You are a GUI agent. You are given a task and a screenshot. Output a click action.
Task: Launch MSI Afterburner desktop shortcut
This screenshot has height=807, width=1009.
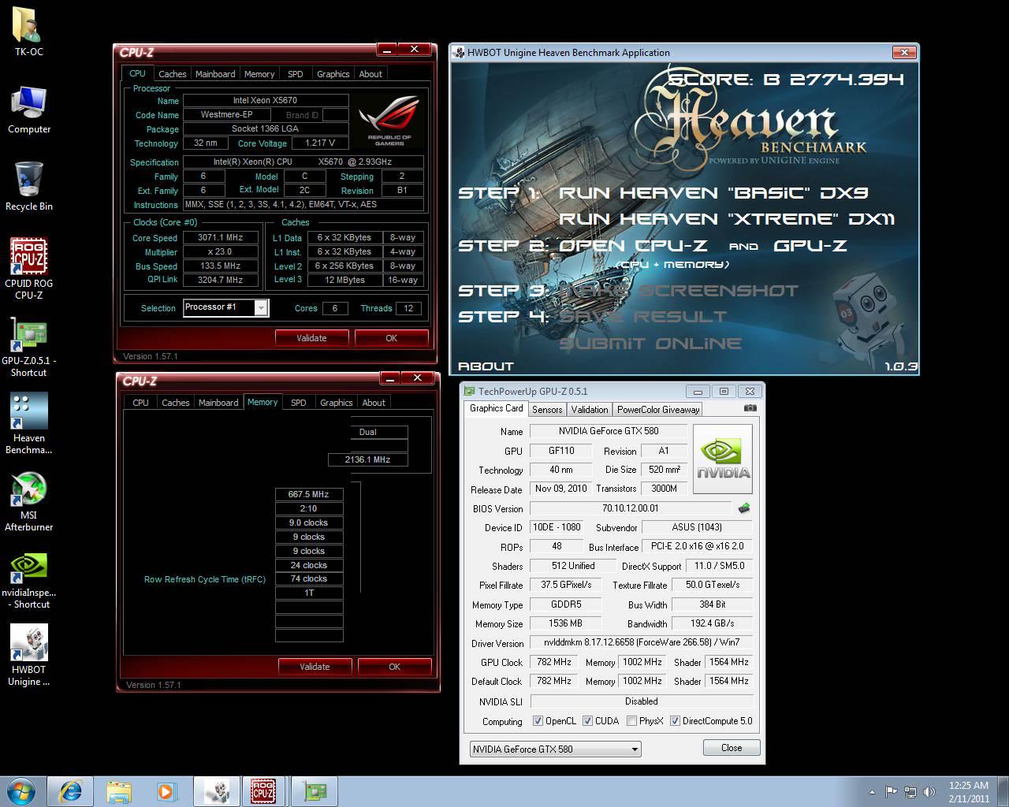pyautogui.click(x=29, y=501)
